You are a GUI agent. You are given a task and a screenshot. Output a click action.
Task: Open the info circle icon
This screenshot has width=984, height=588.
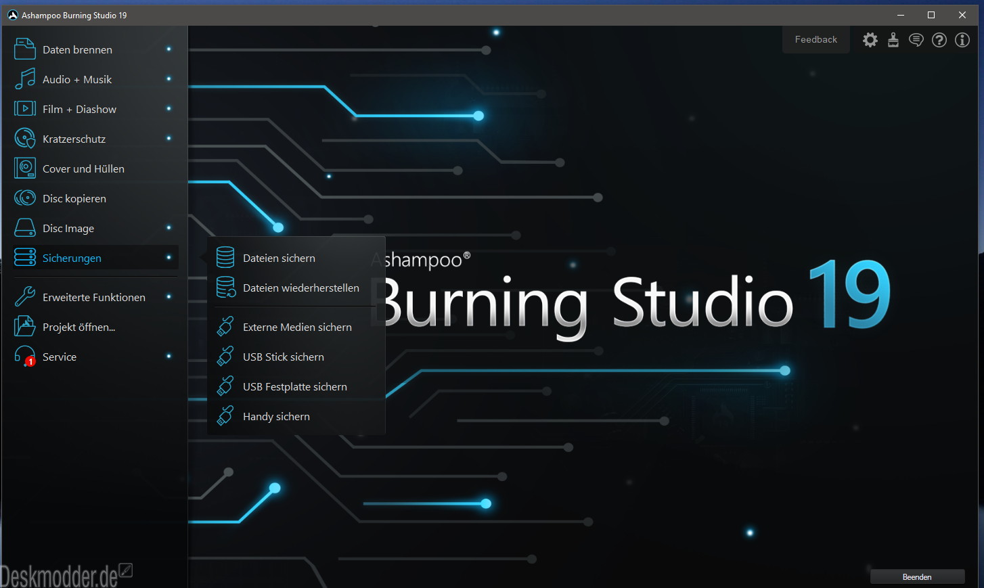[x=962, y=40]
